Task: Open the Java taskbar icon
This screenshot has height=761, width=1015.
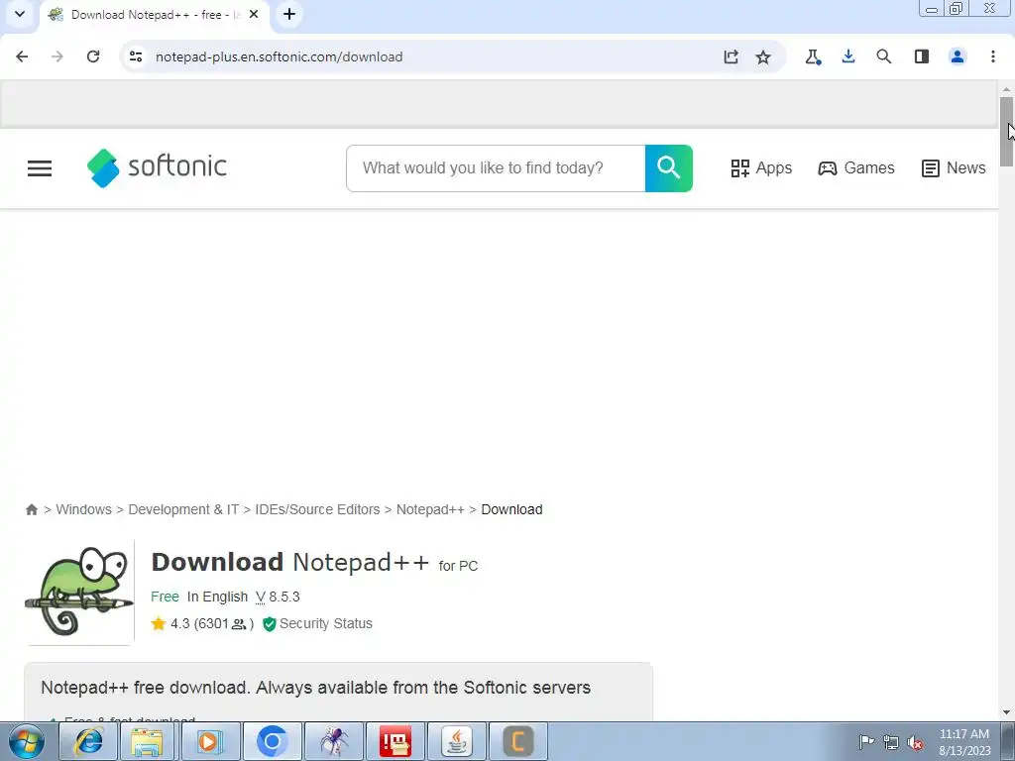Action: click(x=457, y=741)
